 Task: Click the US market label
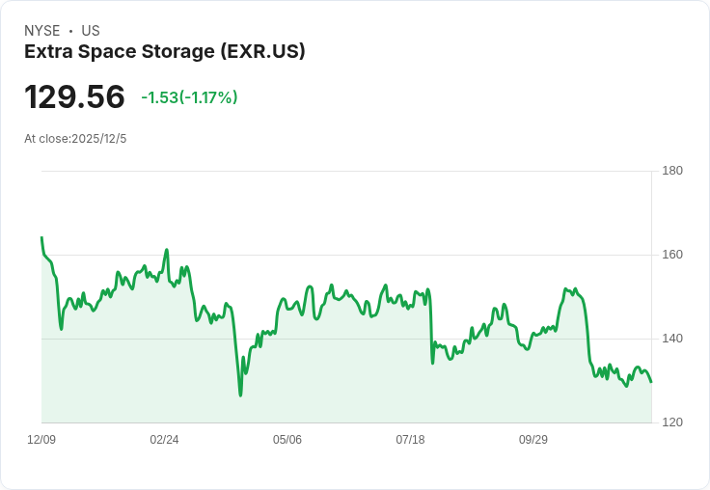(x=91, y=31)
